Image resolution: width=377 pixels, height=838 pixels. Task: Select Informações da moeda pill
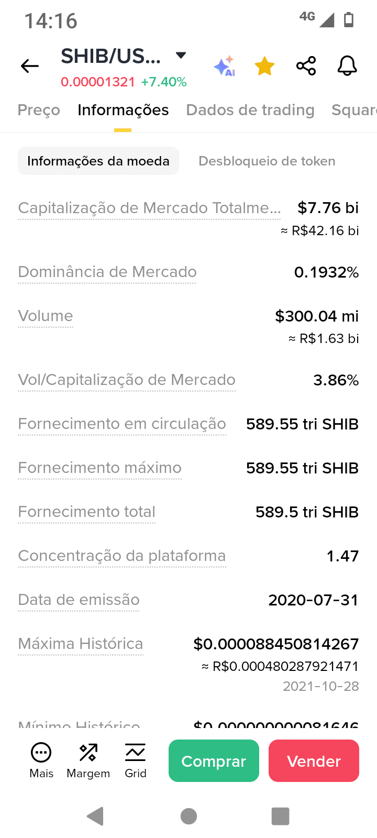[98, 161]
